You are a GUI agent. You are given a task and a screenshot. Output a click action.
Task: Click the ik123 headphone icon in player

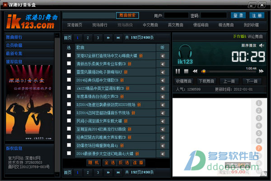pyautogui.click(x=185, y=54)
